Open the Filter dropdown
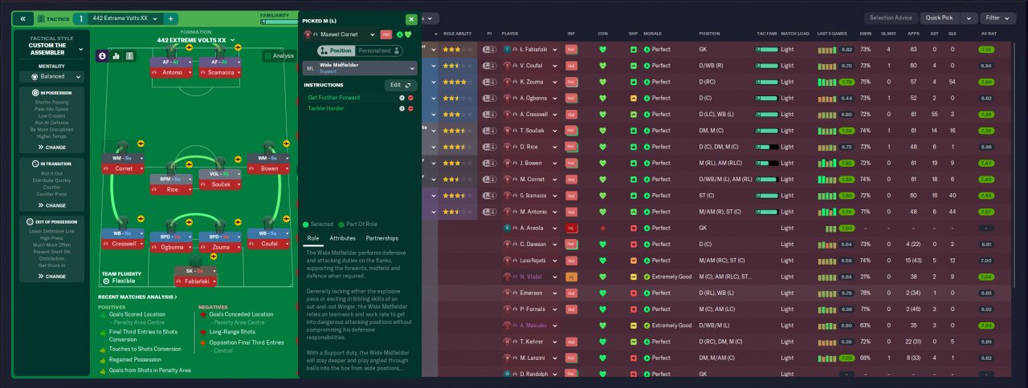This screenshot has width=1028, height=388. pyautogui.click(x=997, y=18)
